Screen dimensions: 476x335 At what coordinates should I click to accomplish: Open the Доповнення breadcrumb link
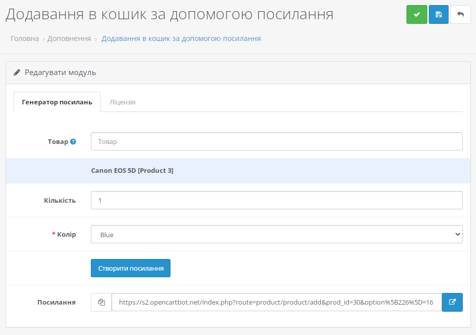point(69,39)
